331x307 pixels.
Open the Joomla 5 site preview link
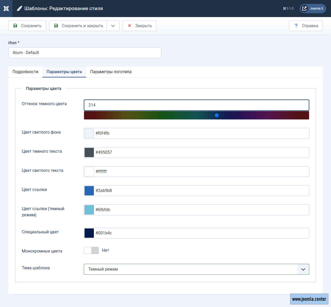click(x=313, y=9)
